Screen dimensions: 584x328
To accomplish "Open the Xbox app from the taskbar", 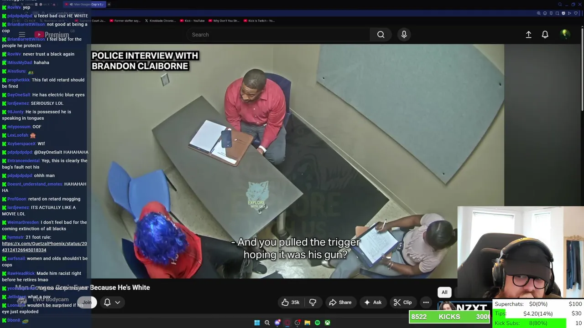I will click(327, 323).
